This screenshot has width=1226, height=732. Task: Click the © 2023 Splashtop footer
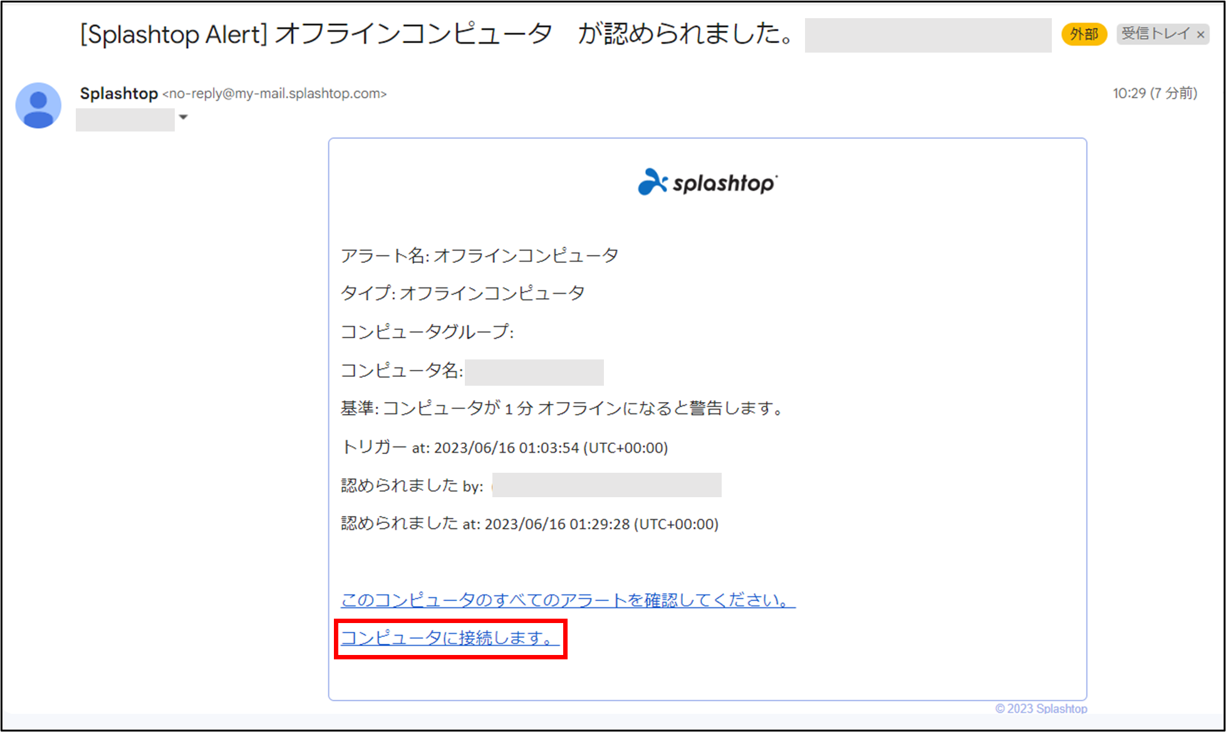[1041, 708]
